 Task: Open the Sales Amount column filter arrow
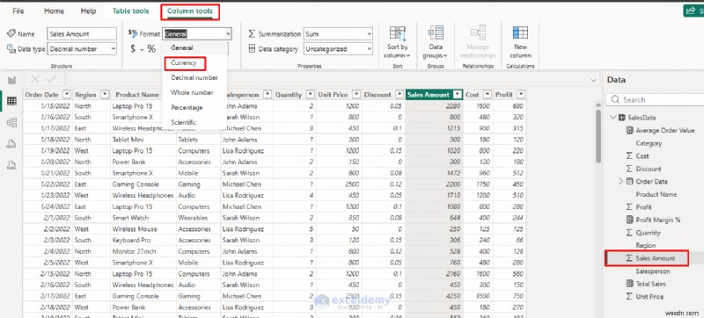click(x=458, y=95)
